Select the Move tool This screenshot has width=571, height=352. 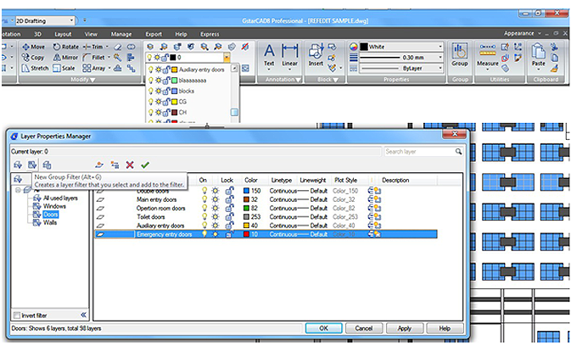[x=33, y=47]
